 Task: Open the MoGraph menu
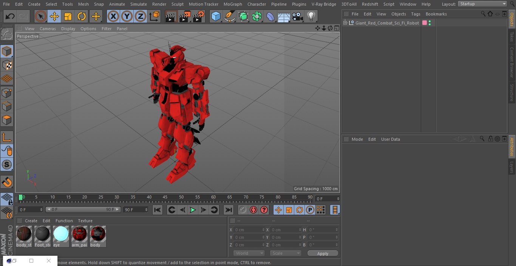(233, 4)
